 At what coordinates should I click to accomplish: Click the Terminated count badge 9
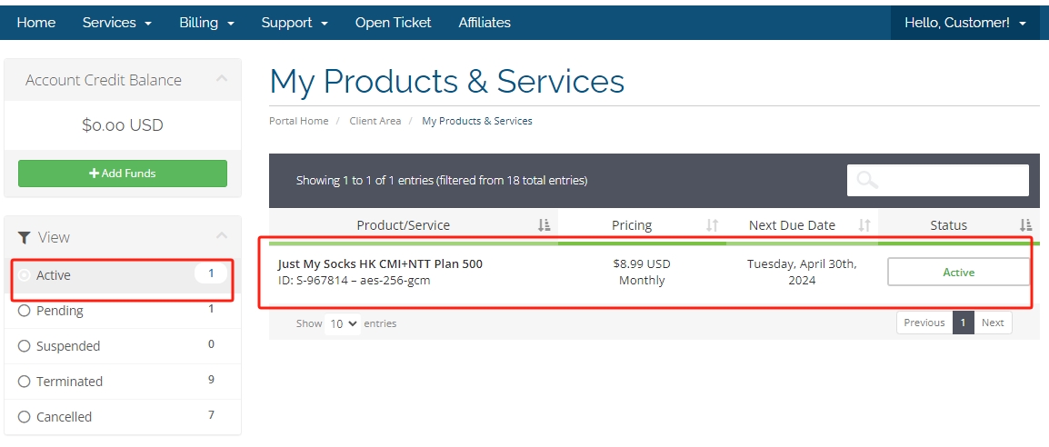[x=211, y=380]
